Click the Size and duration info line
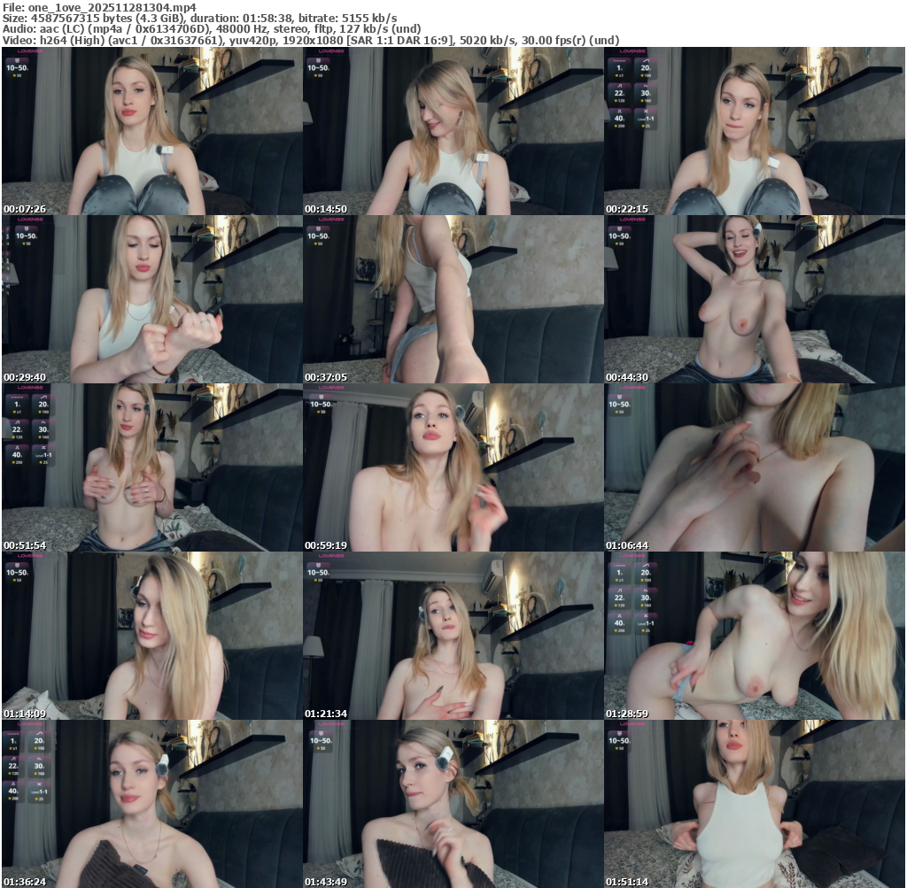 [x=199, y=18]
